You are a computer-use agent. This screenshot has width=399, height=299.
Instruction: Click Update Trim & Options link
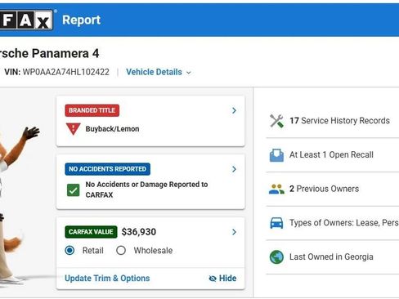(107, 279)
